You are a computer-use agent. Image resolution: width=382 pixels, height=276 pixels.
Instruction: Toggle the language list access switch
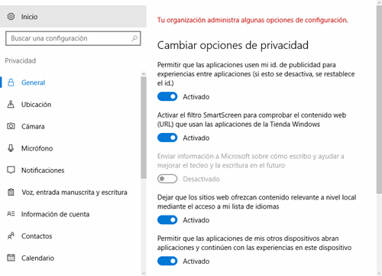click(x=167, y=220)
